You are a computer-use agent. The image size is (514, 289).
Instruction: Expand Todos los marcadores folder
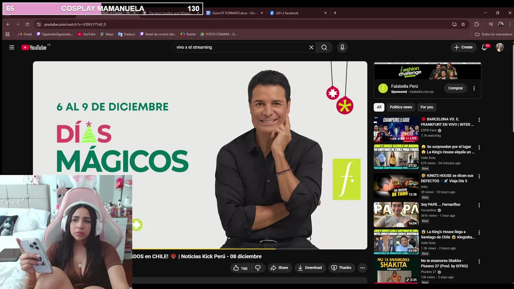pos(494,34)
